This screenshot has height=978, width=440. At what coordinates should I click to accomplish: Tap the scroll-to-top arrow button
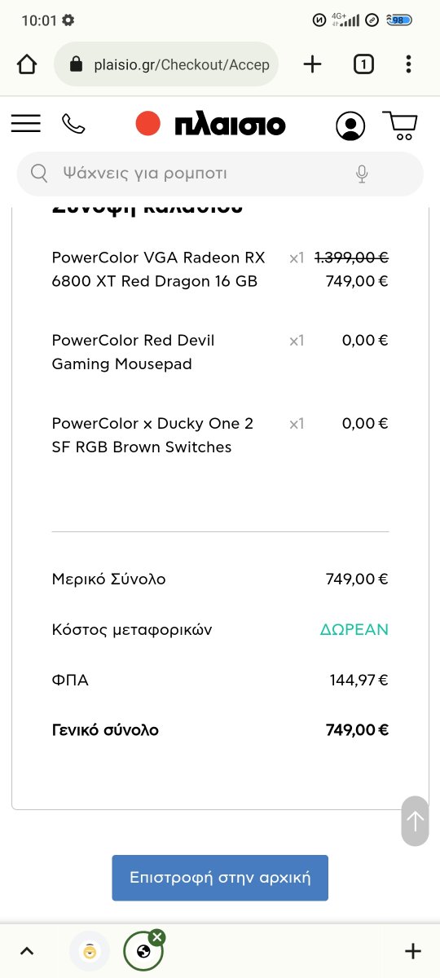click(415, 821)
